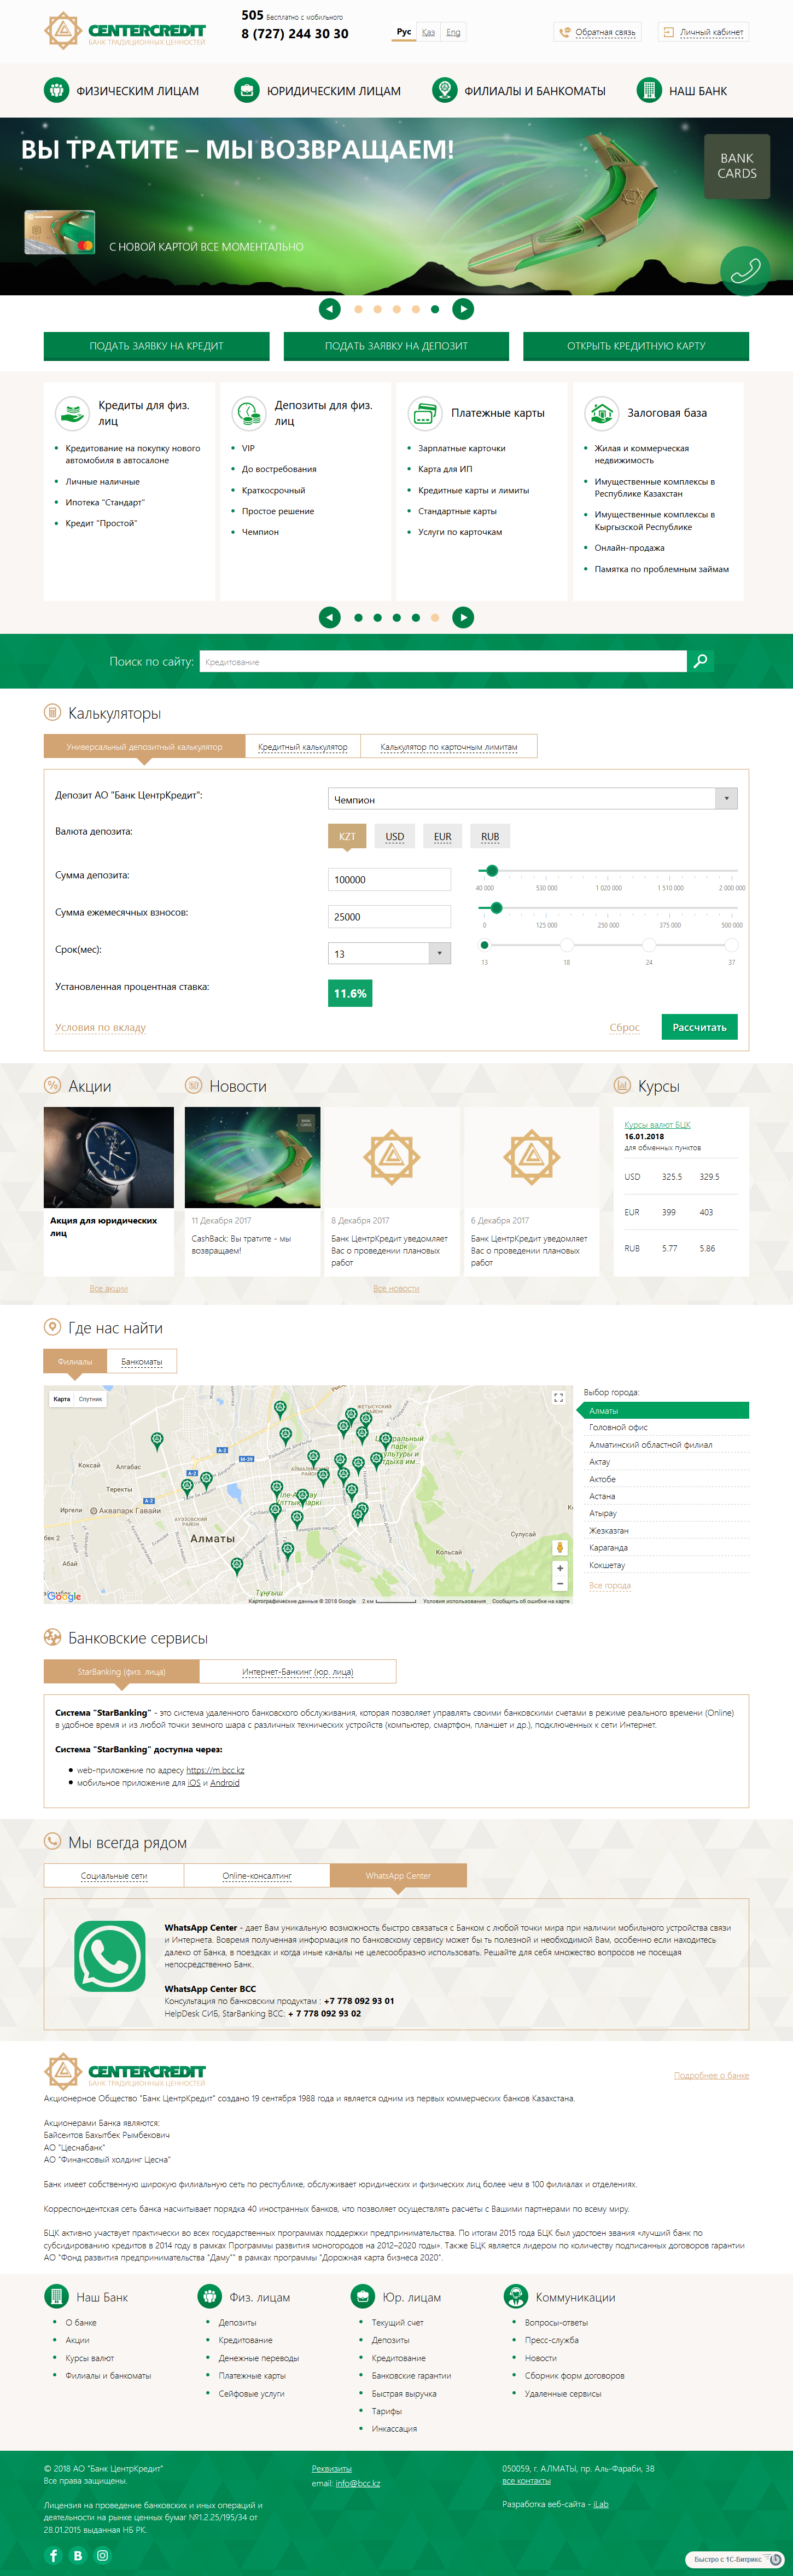The height and width of the screenshot is (2576, 793).
Task: Click the Street View pegman on map
Action: tap(560, 1547)
